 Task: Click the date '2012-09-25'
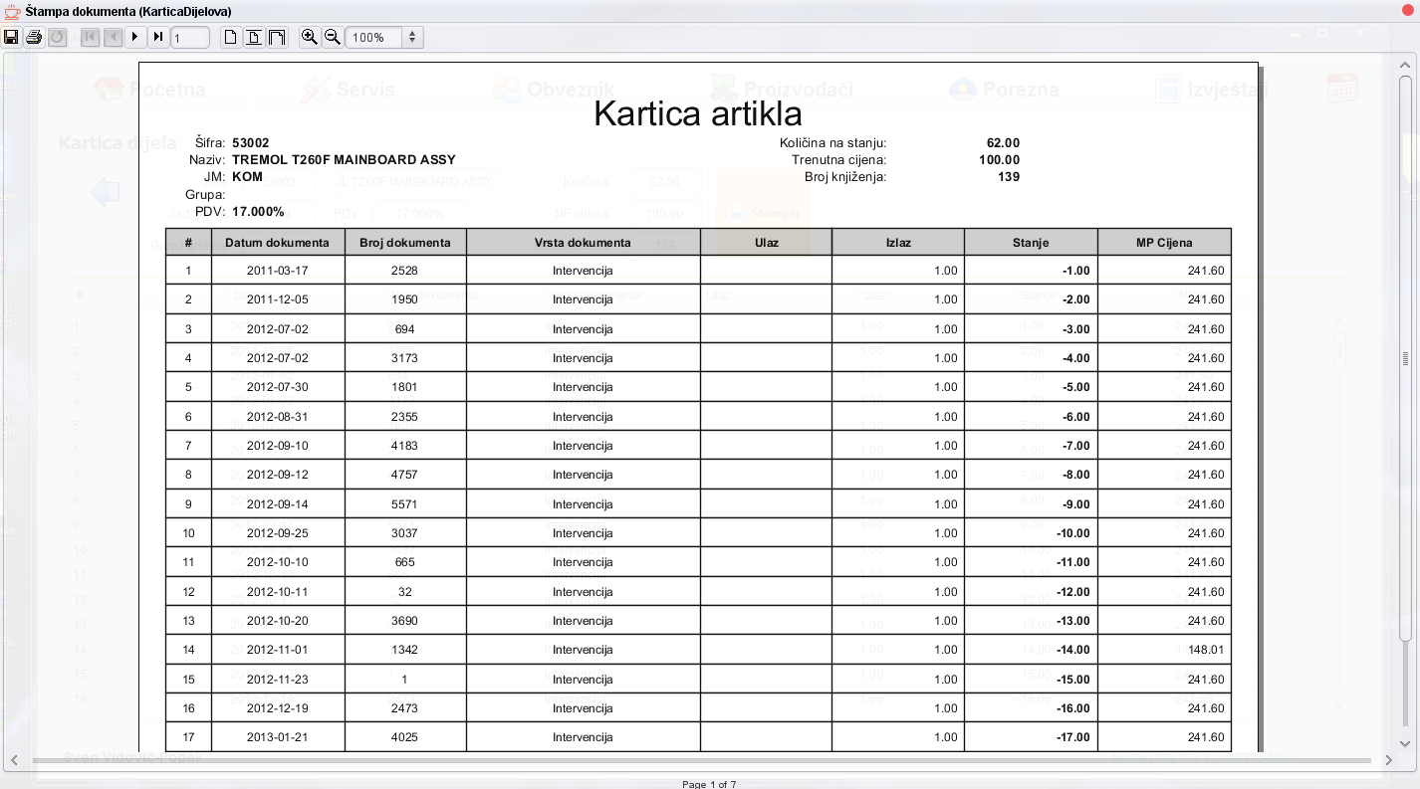point(277,533)
